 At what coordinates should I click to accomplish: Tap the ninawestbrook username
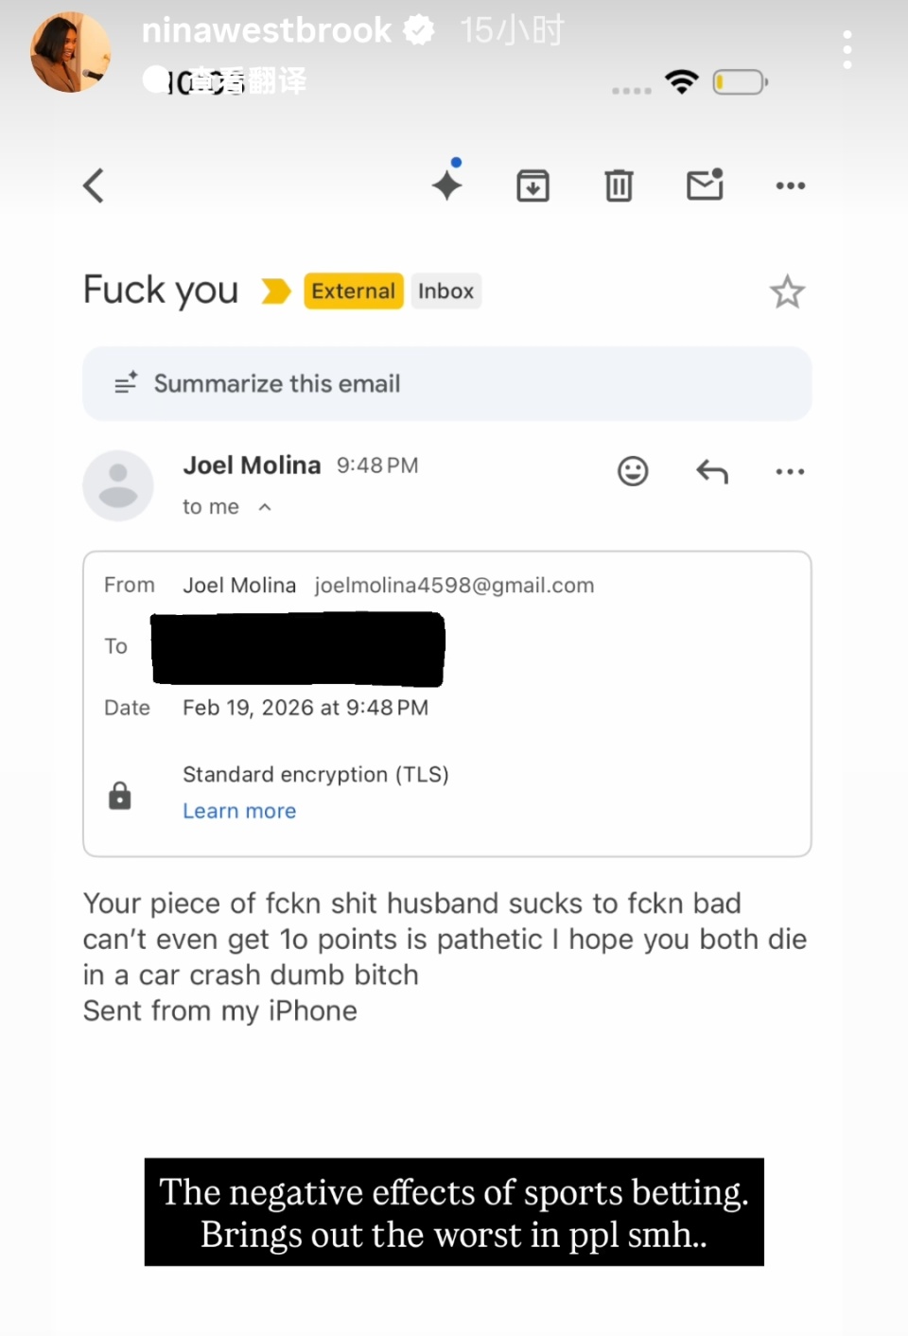pyautogui.click(x=266, y=31)
